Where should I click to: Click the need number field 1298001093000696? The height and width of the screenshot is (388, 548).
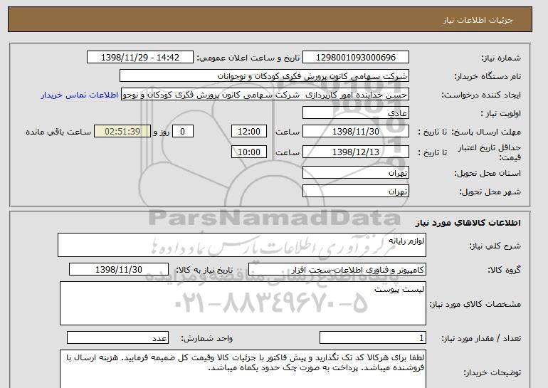355,58
